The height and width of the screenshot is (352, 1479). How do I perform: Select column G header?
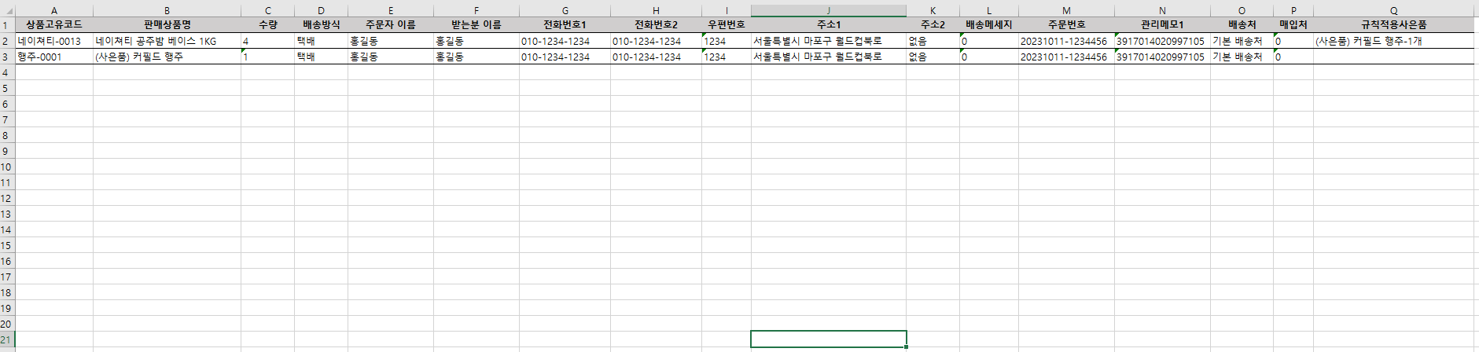[x=565, y=11]
